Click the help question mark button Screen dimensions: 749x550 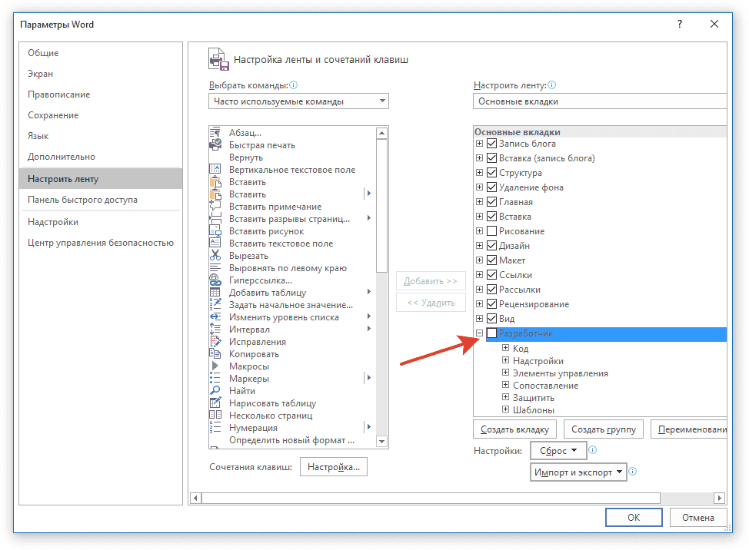click(680, 25)
